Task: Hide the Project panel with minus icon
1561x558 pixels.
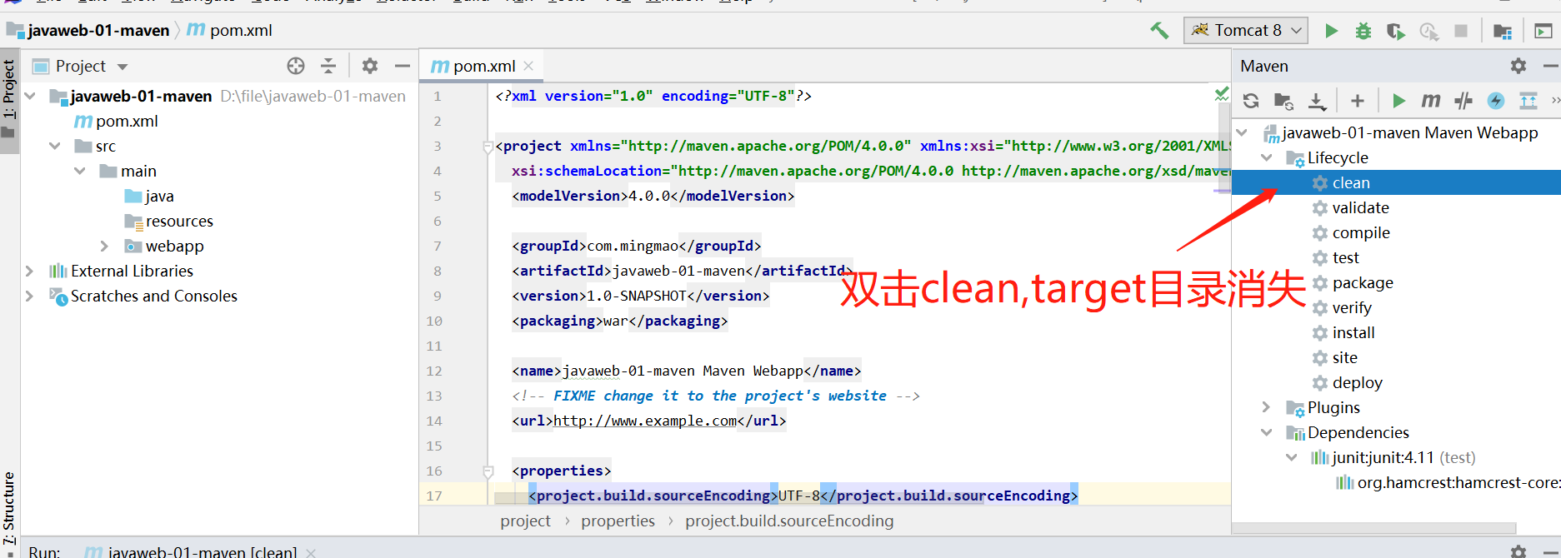Action: pyautogui.click(x=403, y=66)
